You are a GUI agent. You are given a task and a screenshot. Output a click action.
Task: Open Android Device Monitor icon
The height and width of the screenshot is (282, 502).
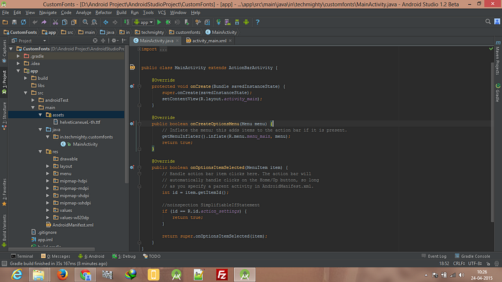[x=246, y=22]
